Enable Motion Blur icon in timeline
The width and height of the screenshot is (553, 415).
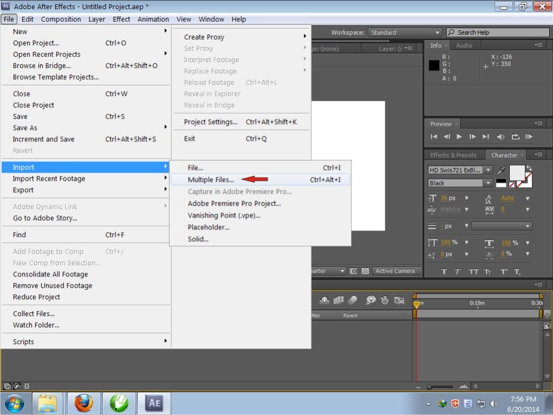coord(352,300)
